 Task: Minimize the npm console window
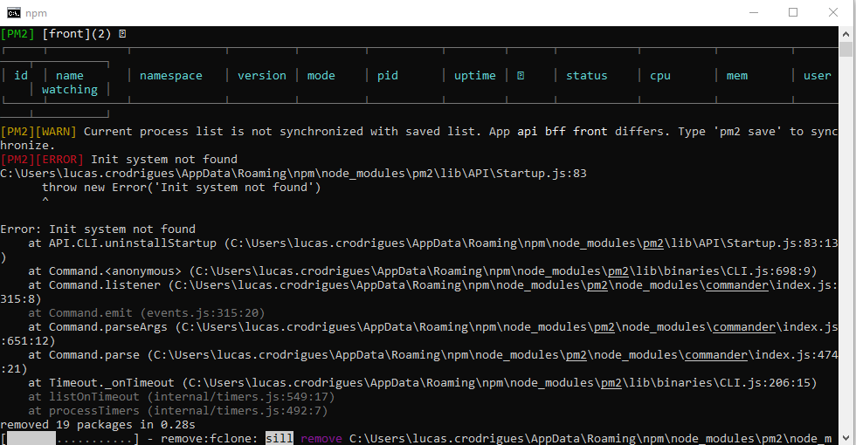click(x=754, y=12)
